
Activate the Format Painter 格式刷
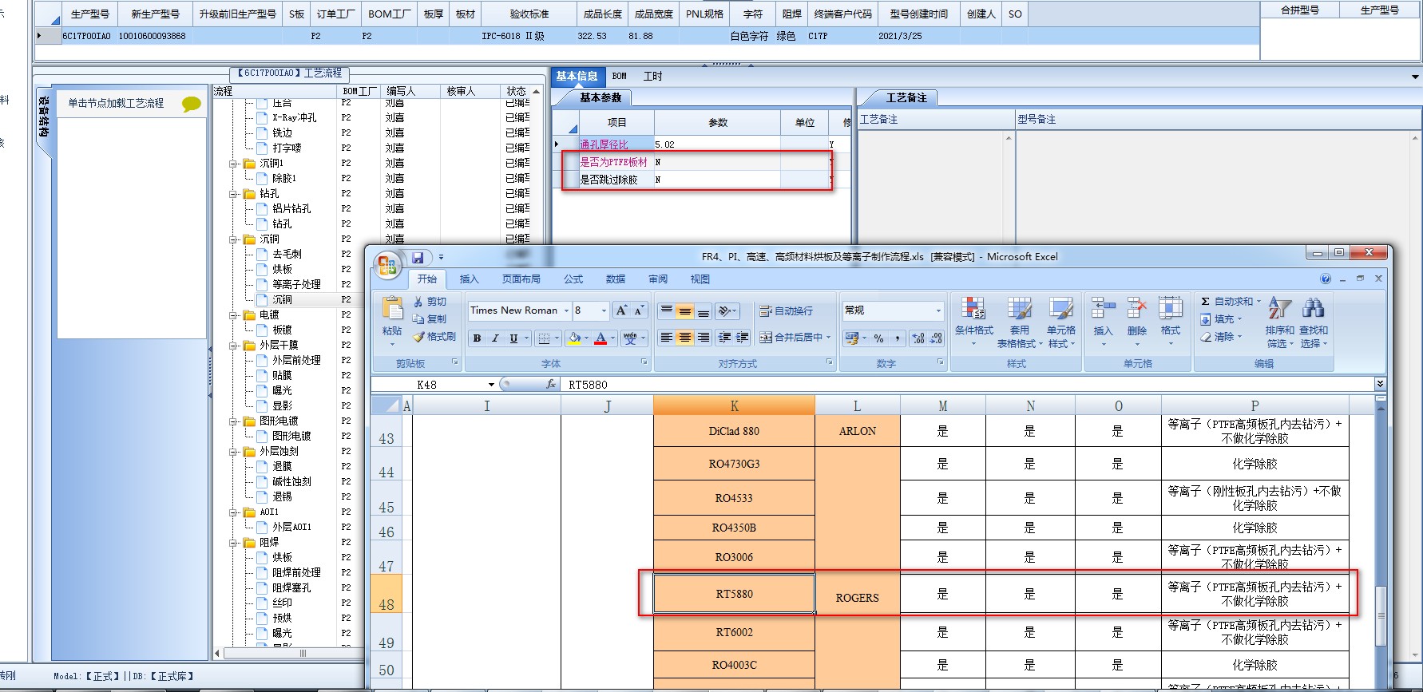tap(434, 337)
